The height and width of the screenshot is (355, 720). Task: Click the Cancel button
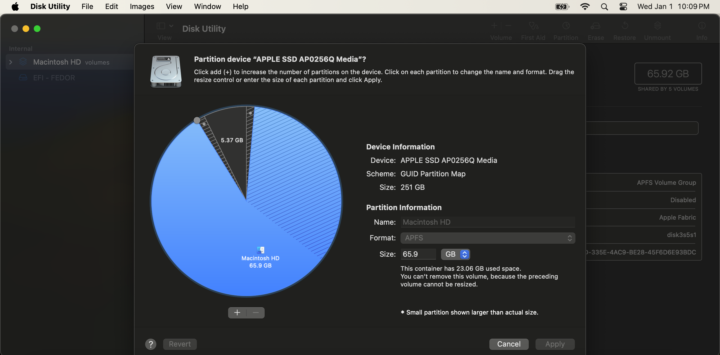508,344
